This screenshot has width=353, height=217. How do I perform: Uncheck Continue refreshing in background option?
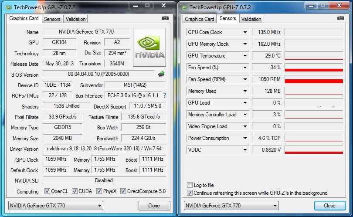[190, 193]
